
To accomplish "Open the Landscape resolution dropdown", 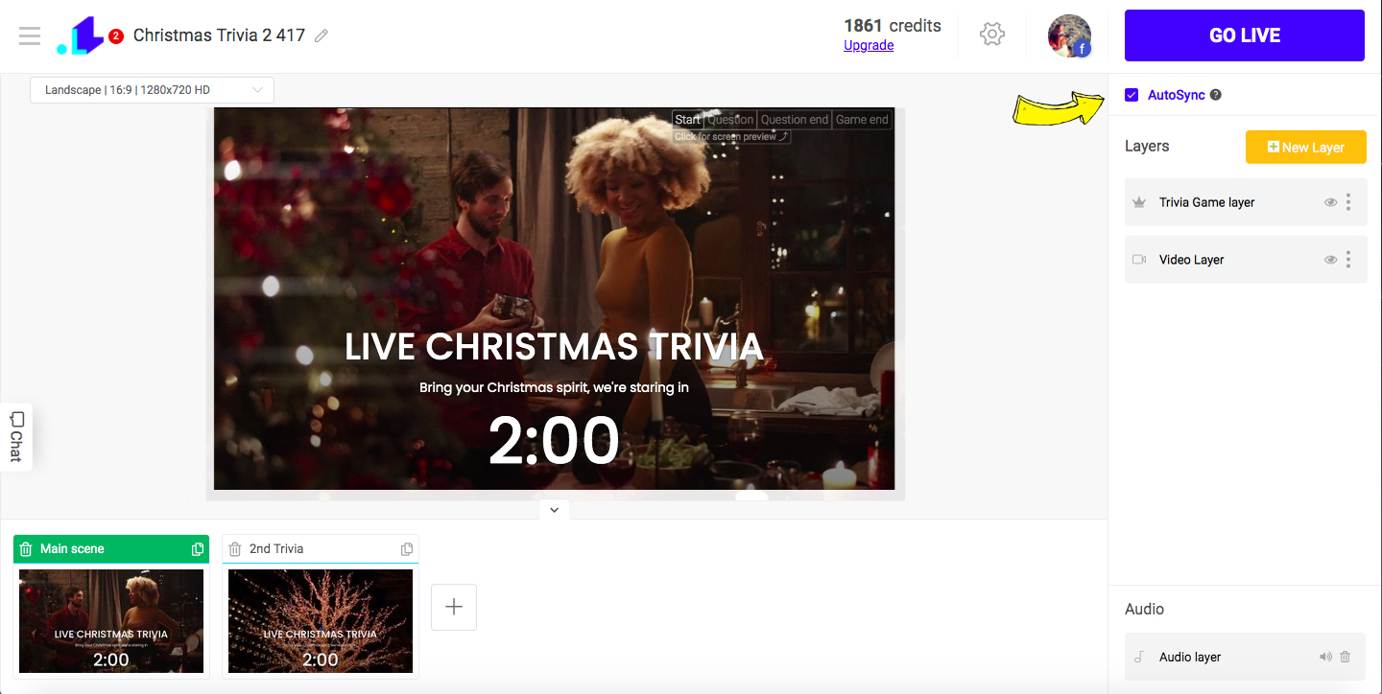I will point(153,90).
